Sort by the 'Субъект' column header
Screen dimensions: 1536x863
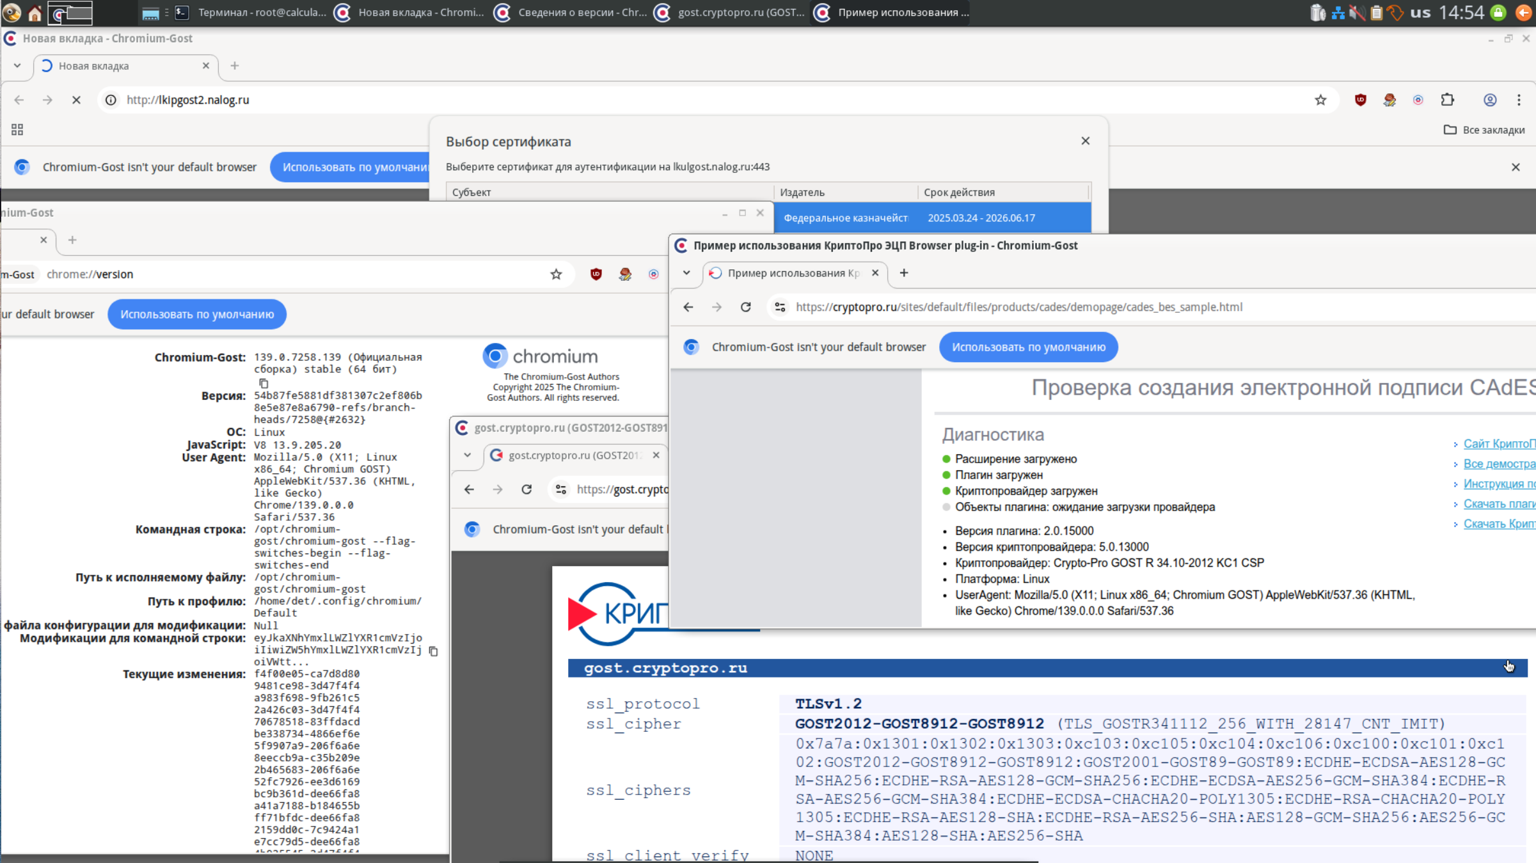610,193
